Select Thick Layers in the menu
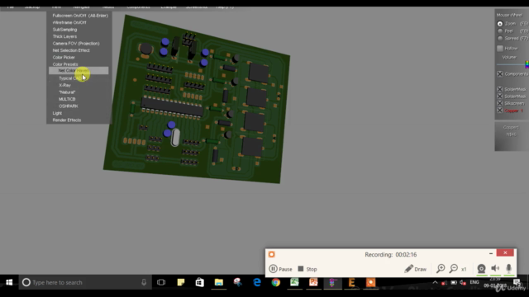 click(64, 36)
